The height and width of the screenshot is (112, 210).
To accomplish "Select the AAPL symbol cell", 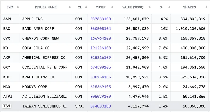I will pyautogui.click(x=8, y=19).
